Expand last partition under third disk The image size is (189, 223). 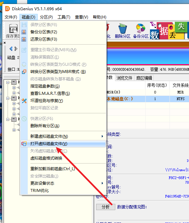(x=14, y=130)
